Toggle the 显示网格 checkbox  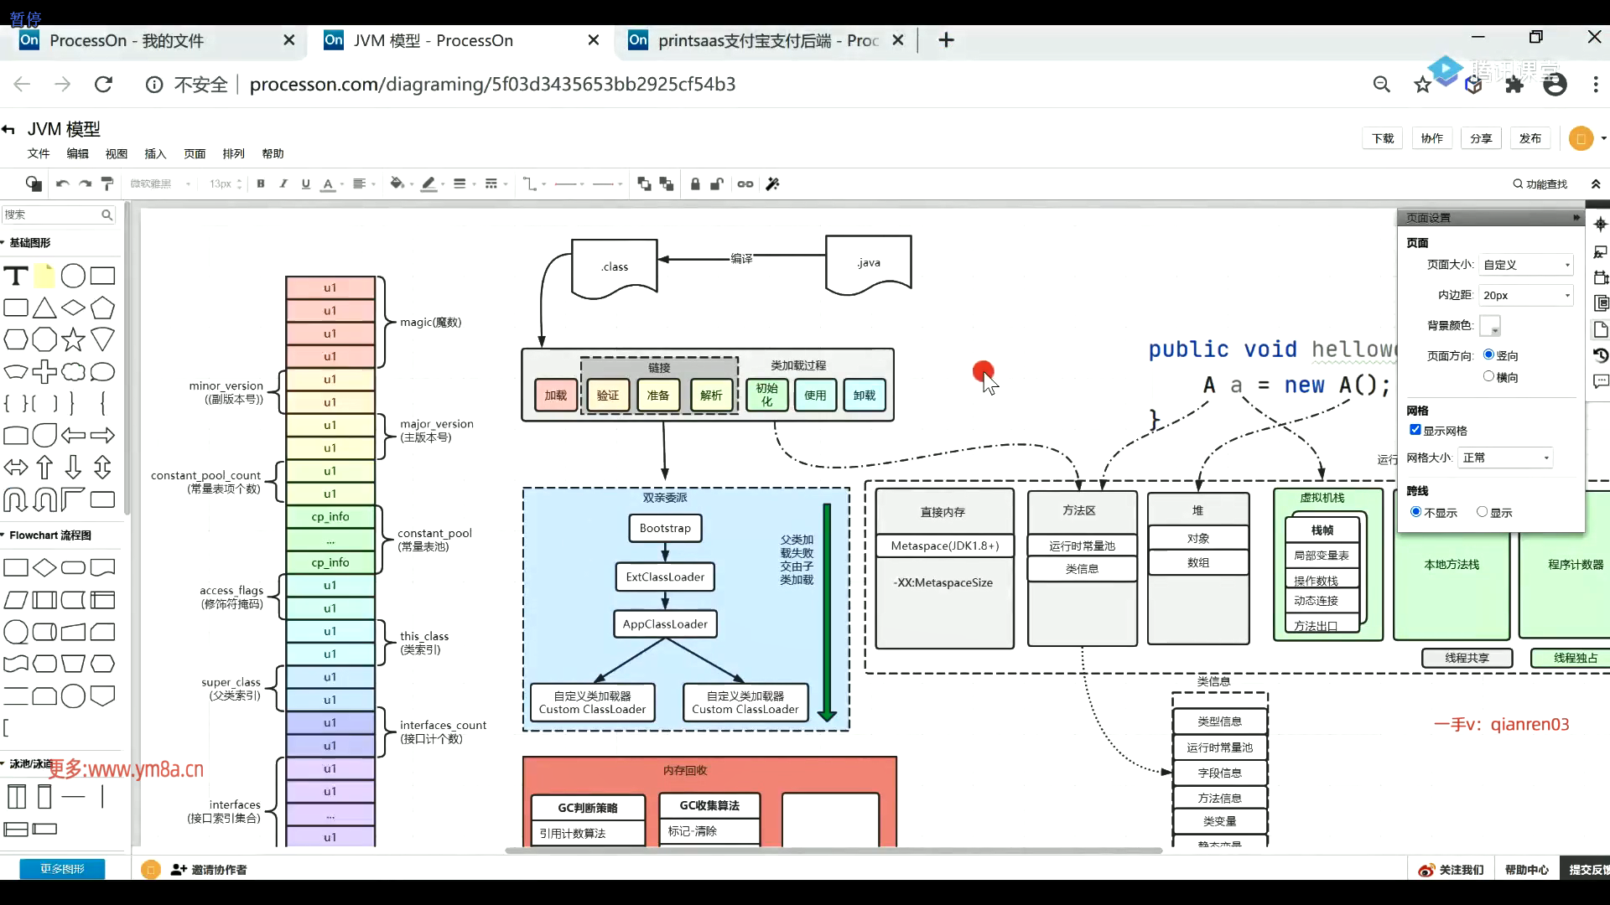(1415, 430)
